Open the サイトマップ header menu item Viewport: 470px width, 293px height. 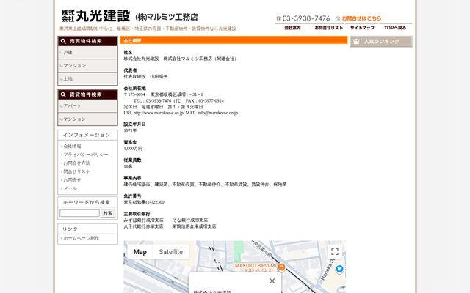pyautogui.click(x=362, y=28)
